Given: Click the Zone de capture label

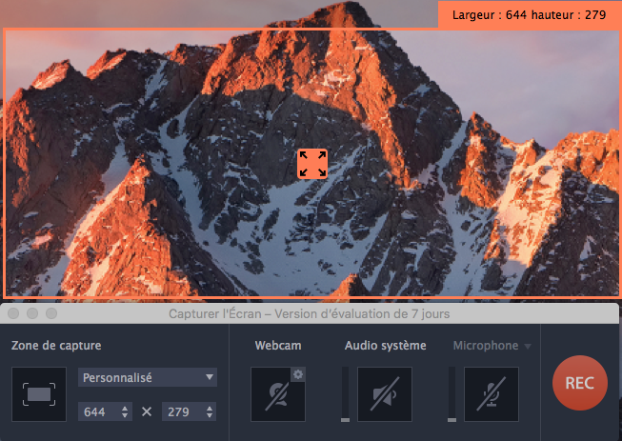Looking at the screenshot, I should 56,346.
